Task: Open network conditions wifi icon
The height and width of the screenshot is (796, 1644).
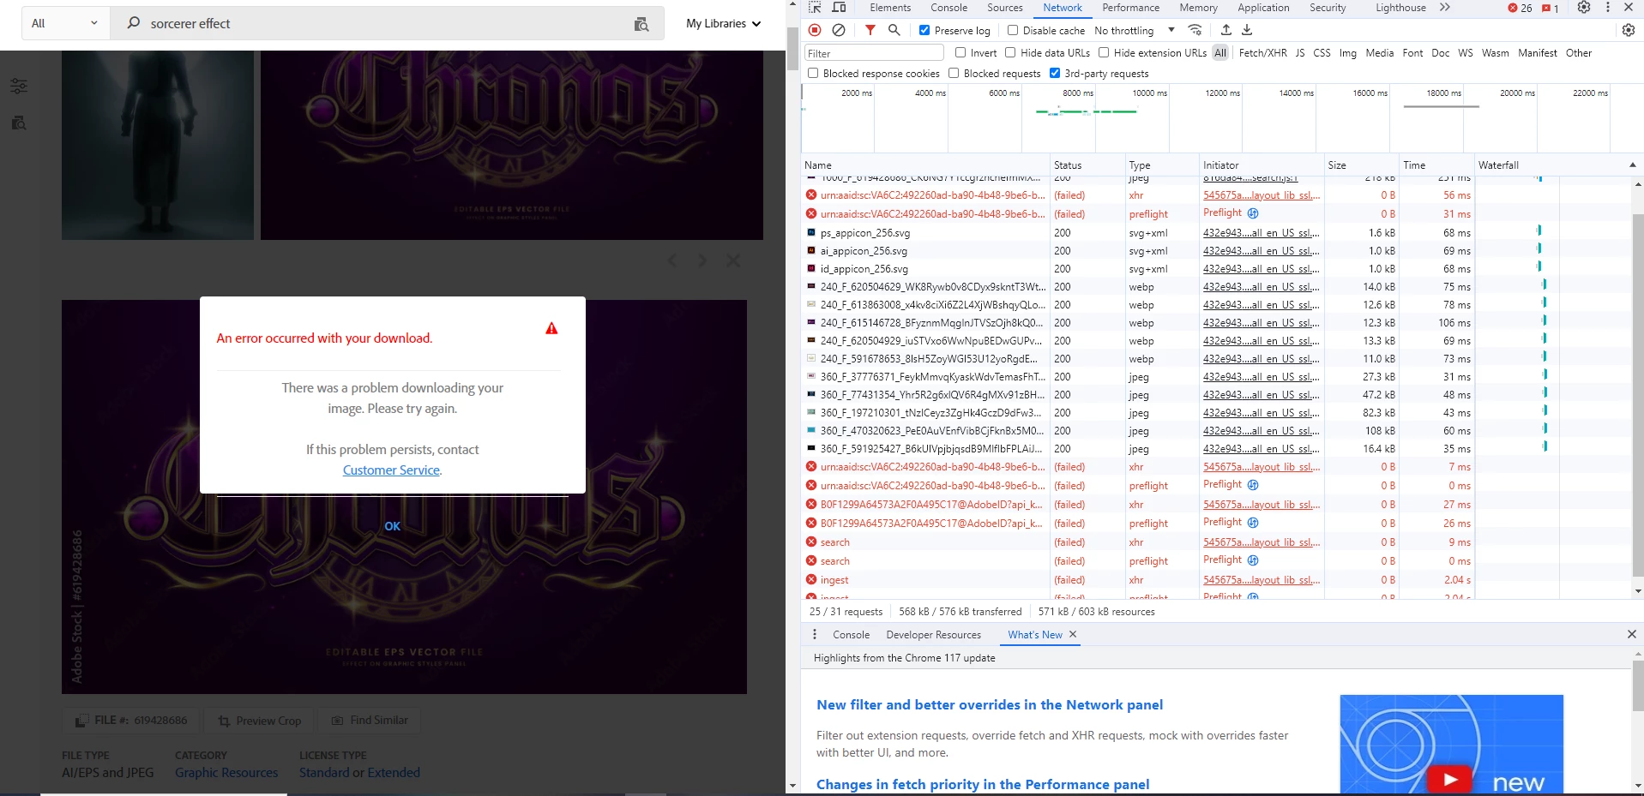Action: point(1195,30)
